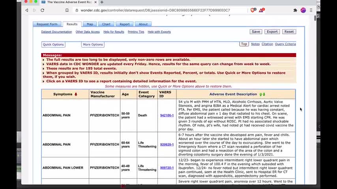Sort by Symptoms red down arrow
This screenshot has height=189, width=337.
[x=76, y=94]
